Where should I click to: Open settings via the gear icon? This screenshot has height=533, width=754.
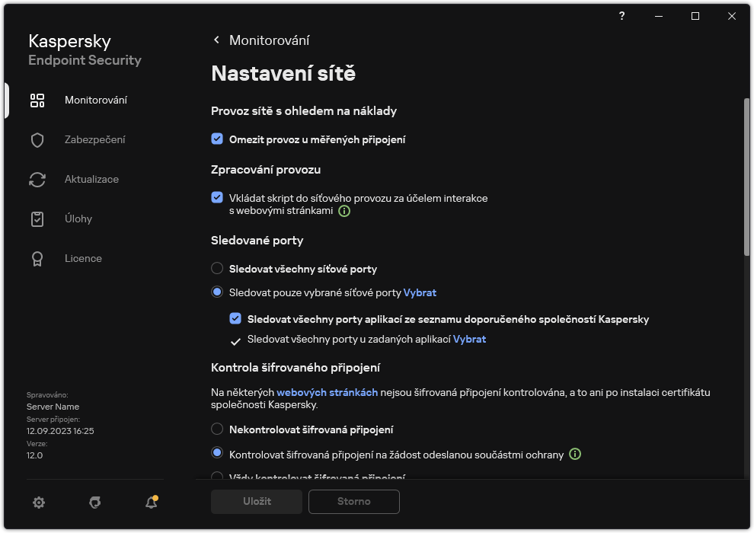click(x=39, y=503)
